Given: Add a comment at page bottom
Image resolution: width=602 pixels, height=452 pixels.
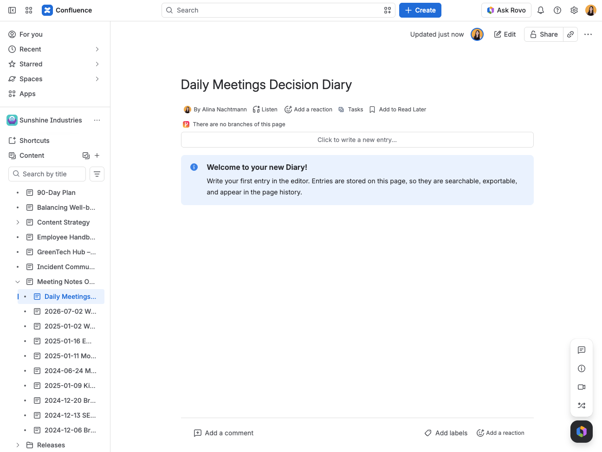Looking at the screenshot, I should tap(223, 433).
